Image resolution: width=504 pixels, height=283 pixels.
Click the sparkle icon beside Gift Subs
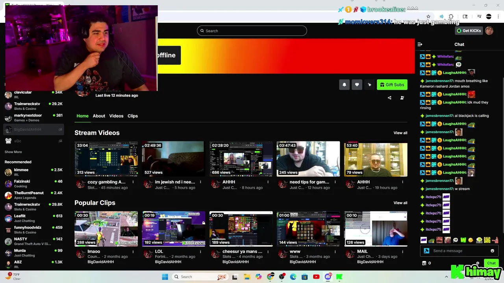click(369, 85)
